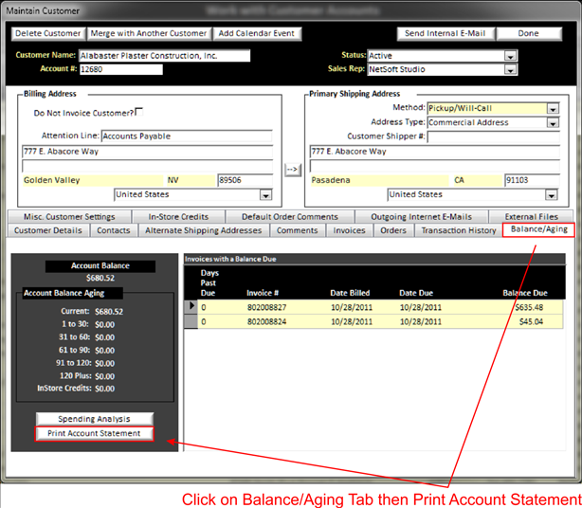Edit shipping street address field

coord(435,152)
